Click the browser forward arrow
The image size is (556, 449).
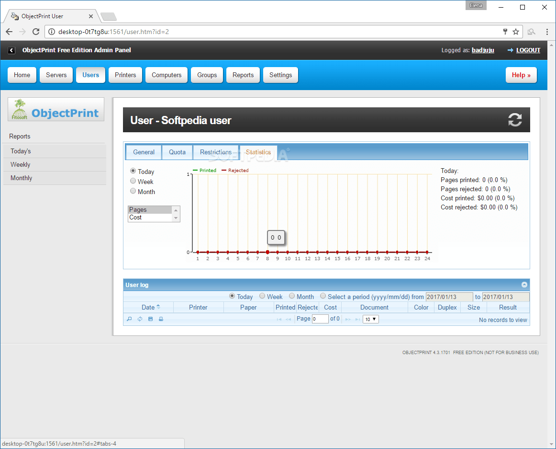pos(22,32)
